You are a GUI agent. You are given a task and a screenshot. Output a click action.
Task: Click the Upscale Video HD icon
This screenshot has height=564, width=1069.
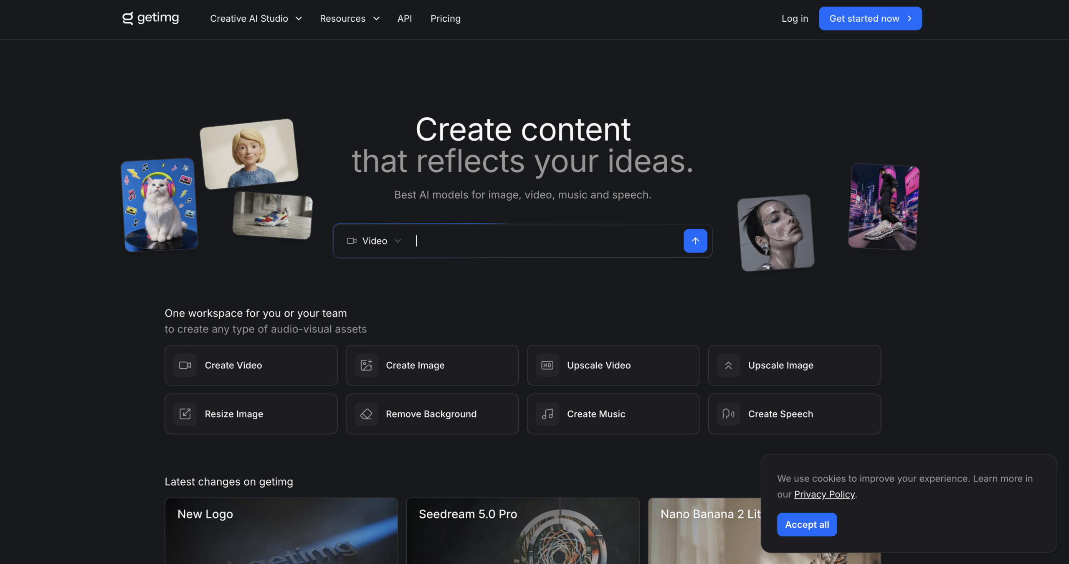(547, 365)
